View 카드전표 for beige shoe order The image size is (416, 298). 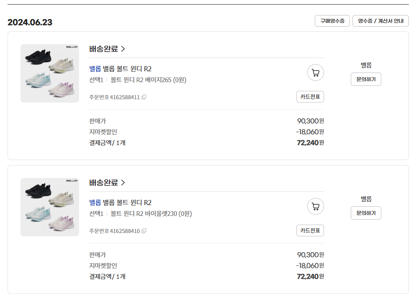pyautogui.click(x=310, y=97)
